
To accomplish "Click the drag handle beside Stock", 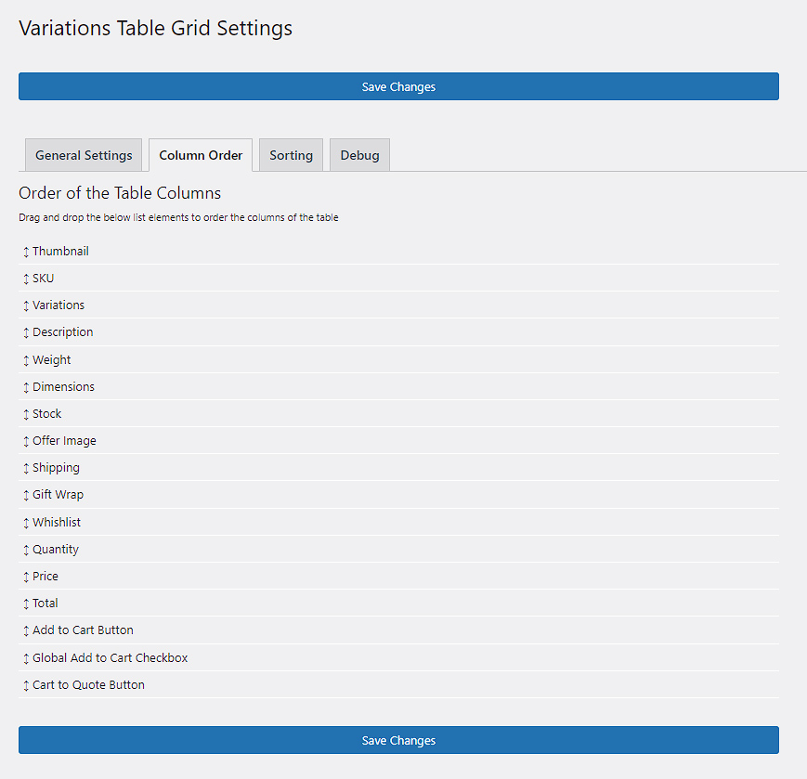I will tap(25, 413).
